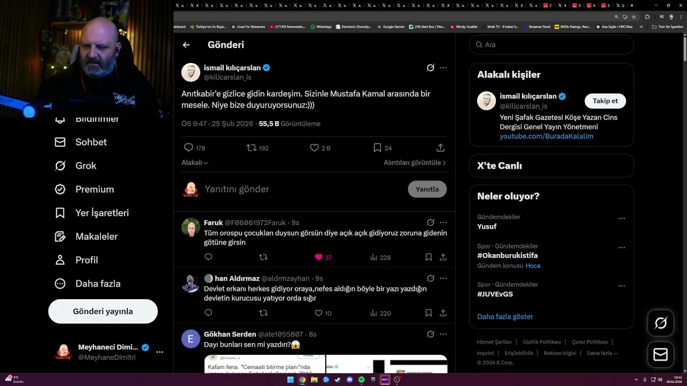Open Alıntıları görüntüle link
687x386 pixels.
coord(414,162)
